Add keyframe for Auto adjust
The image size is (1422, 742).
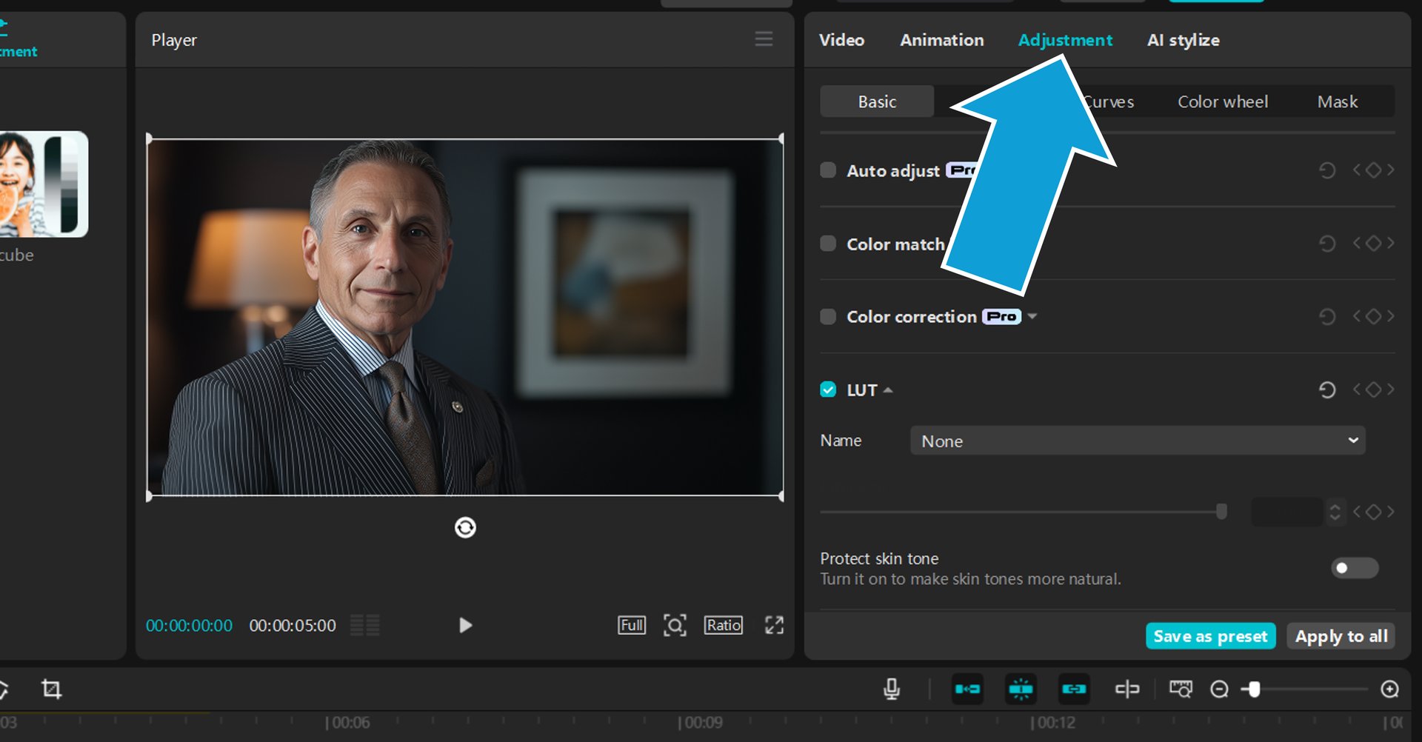pos(1373,170)
